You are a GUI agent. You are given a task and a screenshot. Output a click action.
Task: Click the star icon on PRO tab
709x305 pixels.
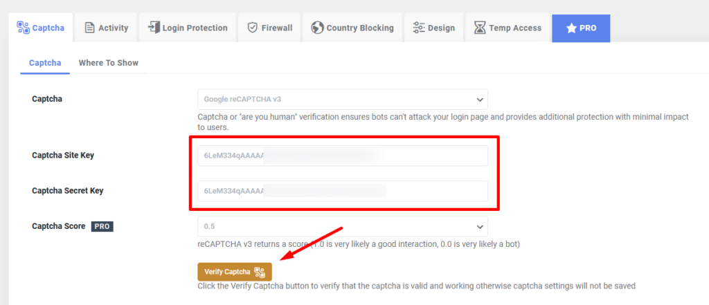point(571,28)
